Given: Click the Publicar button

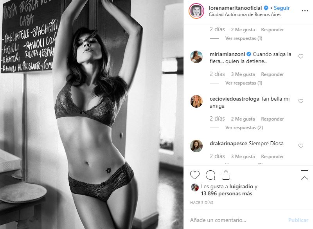Looking at the screenshot, I should coord(298,220).
